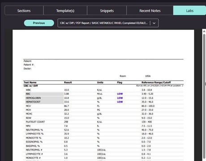This screenshot has height=161, width=206.
Task: Click the Doctor: label
Action: (27, 68)
